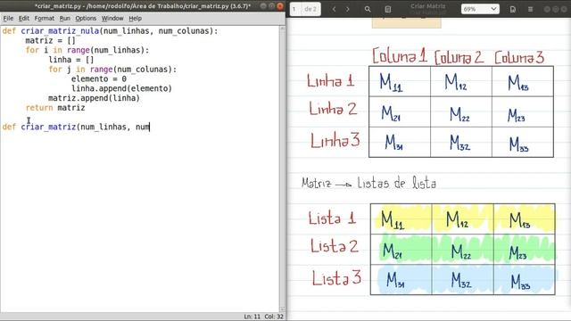Click IDLE editor vertical scrollbar
This screenshot has width=571, height=321.
click(x=282, y=169)
